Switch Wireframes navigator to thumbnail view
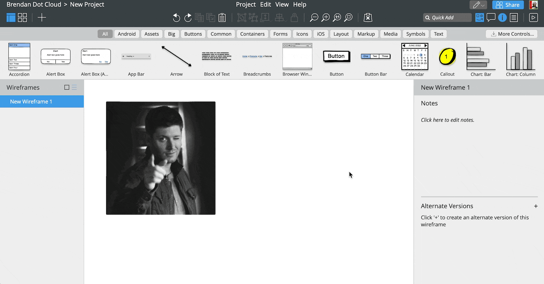The height and width of the screenshot is (284, 544). point(67,87)
